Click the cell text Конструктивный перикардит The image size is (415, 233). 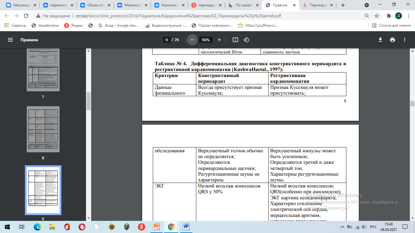(x=218, y=78)
